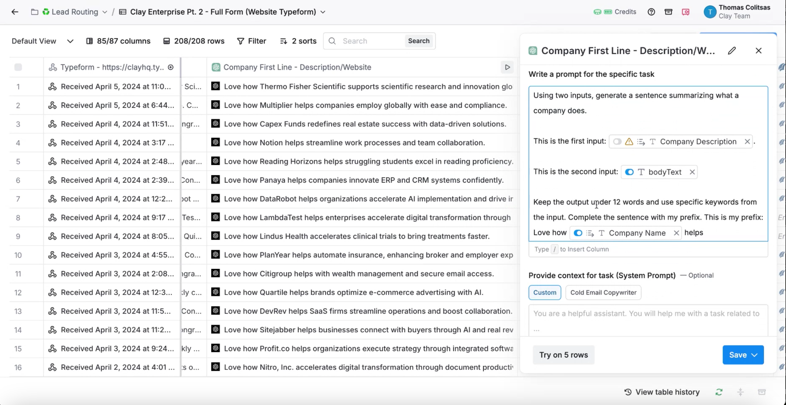Toggle the bodyText input switch

(629, 172)
